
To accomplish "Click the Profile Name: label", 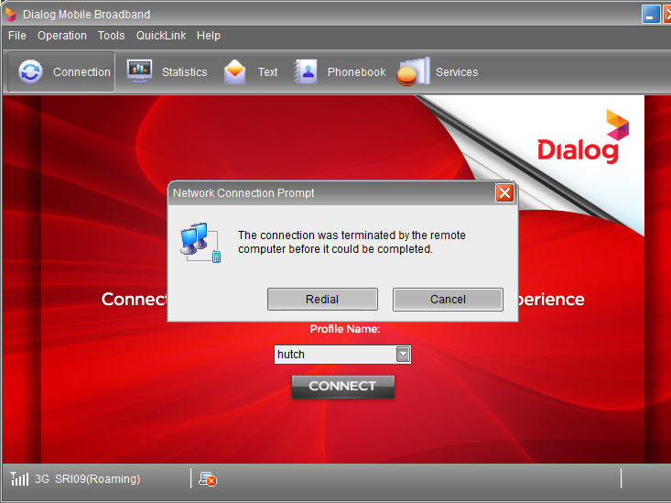I will pos(345,329).
